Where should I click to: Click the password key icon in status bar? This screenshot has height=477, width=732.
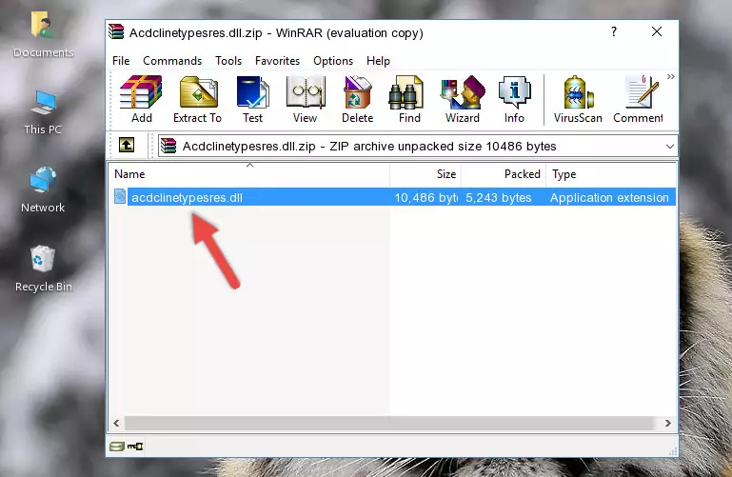coord(135,447)
